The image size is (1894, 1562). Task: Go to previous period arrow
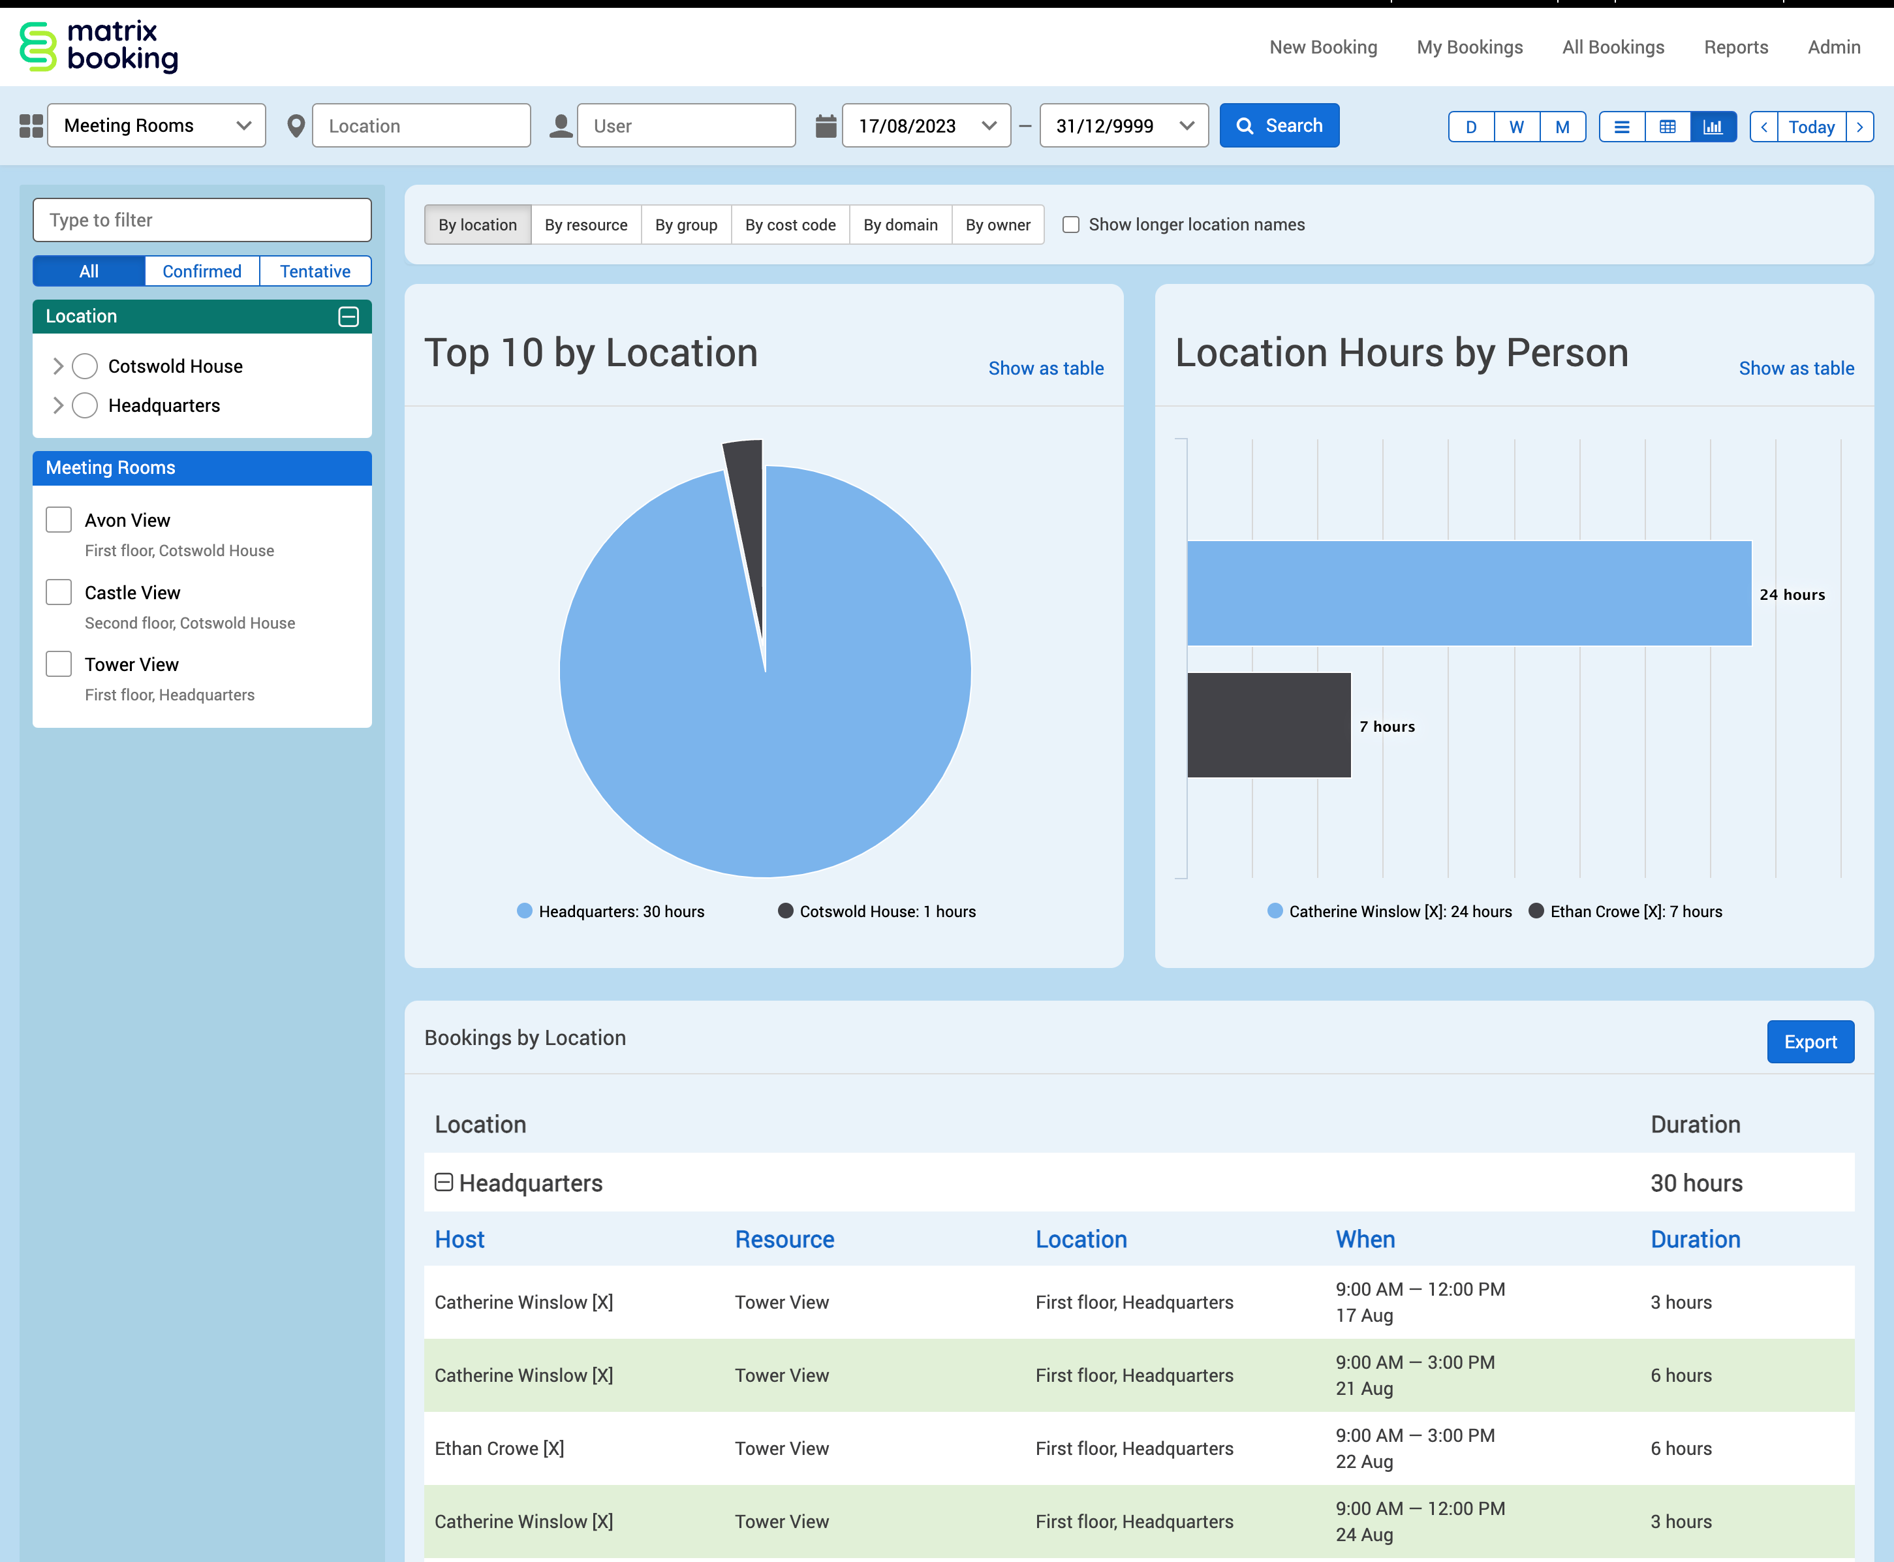click(x=1763, y=127)
